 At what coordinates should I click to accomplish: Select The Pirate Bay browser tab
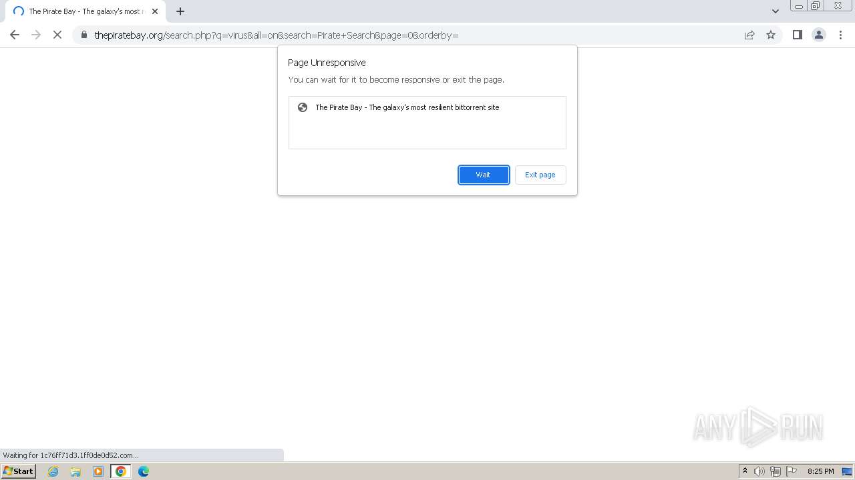(x=85, y=11)
